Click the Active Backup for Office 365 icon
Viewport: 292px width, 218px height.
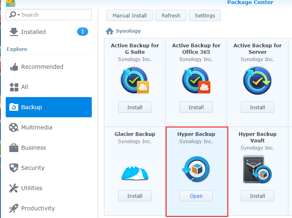click(x=196, y=80)
